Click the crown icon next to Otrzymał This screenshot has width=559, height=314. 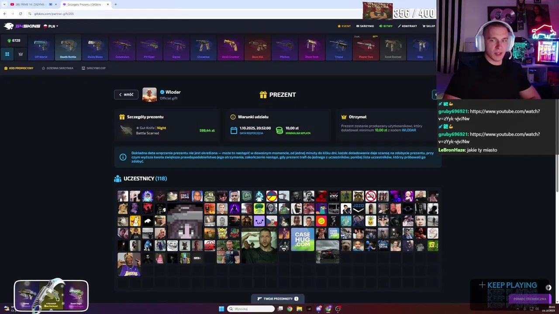pos(344,117)
